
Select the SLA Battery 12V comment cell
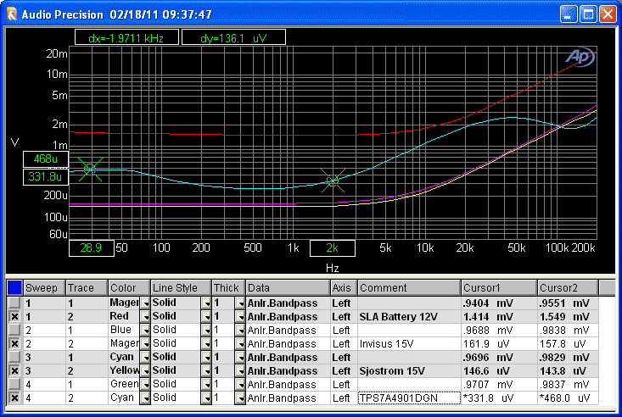tap(409, 317)
